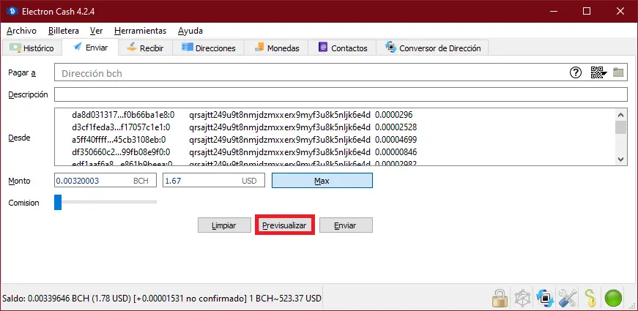638x311 pixels.
Task: Switch to the Histórico tab
Action: [32, 48]
